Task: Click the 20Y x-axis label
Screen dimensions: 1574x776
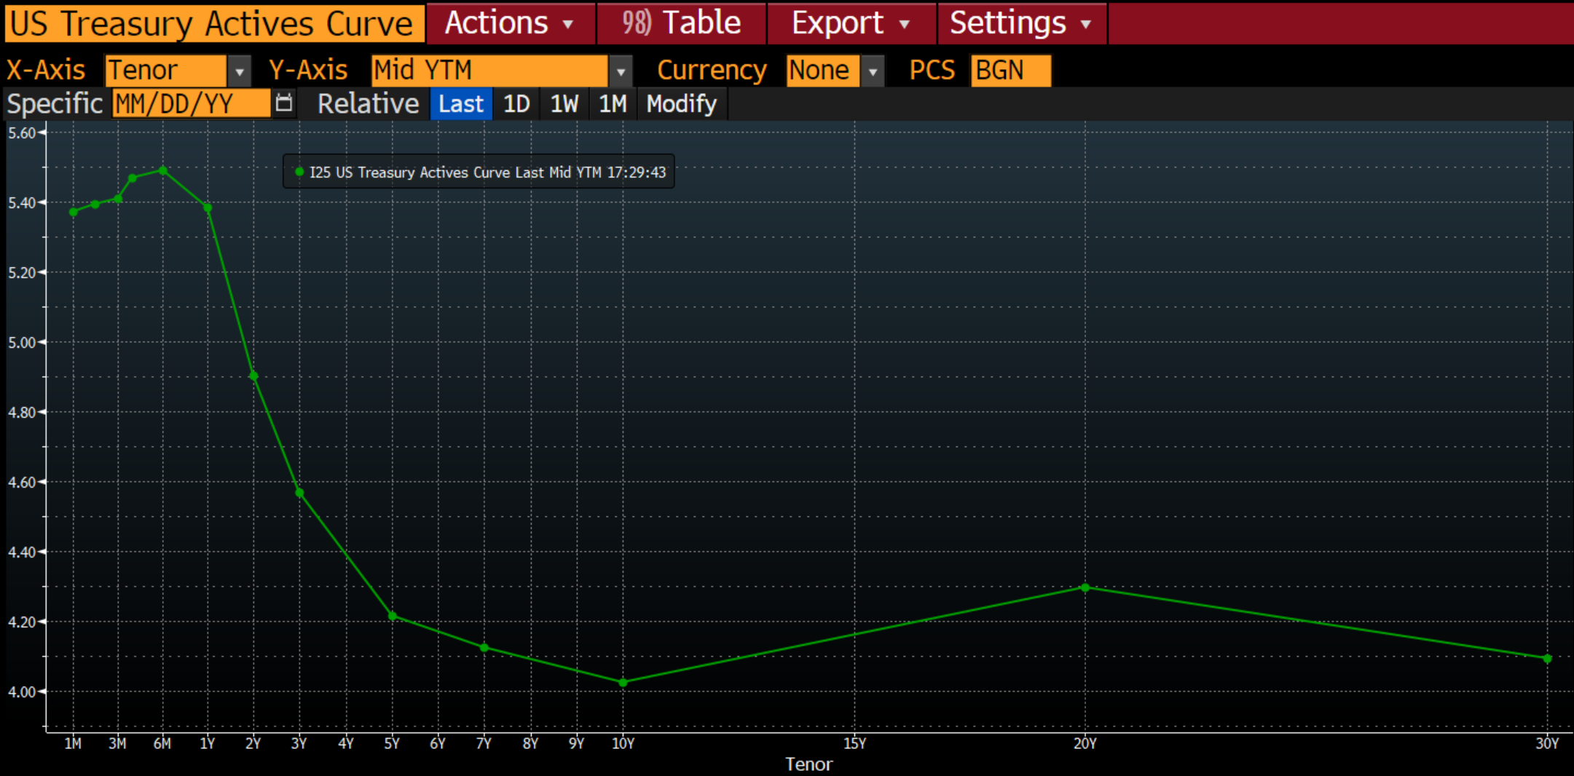Action: 1085,743
